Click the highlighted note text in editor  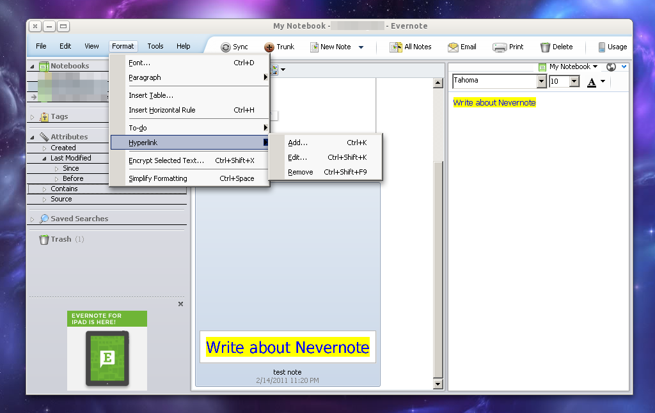[x=494, y=103]
